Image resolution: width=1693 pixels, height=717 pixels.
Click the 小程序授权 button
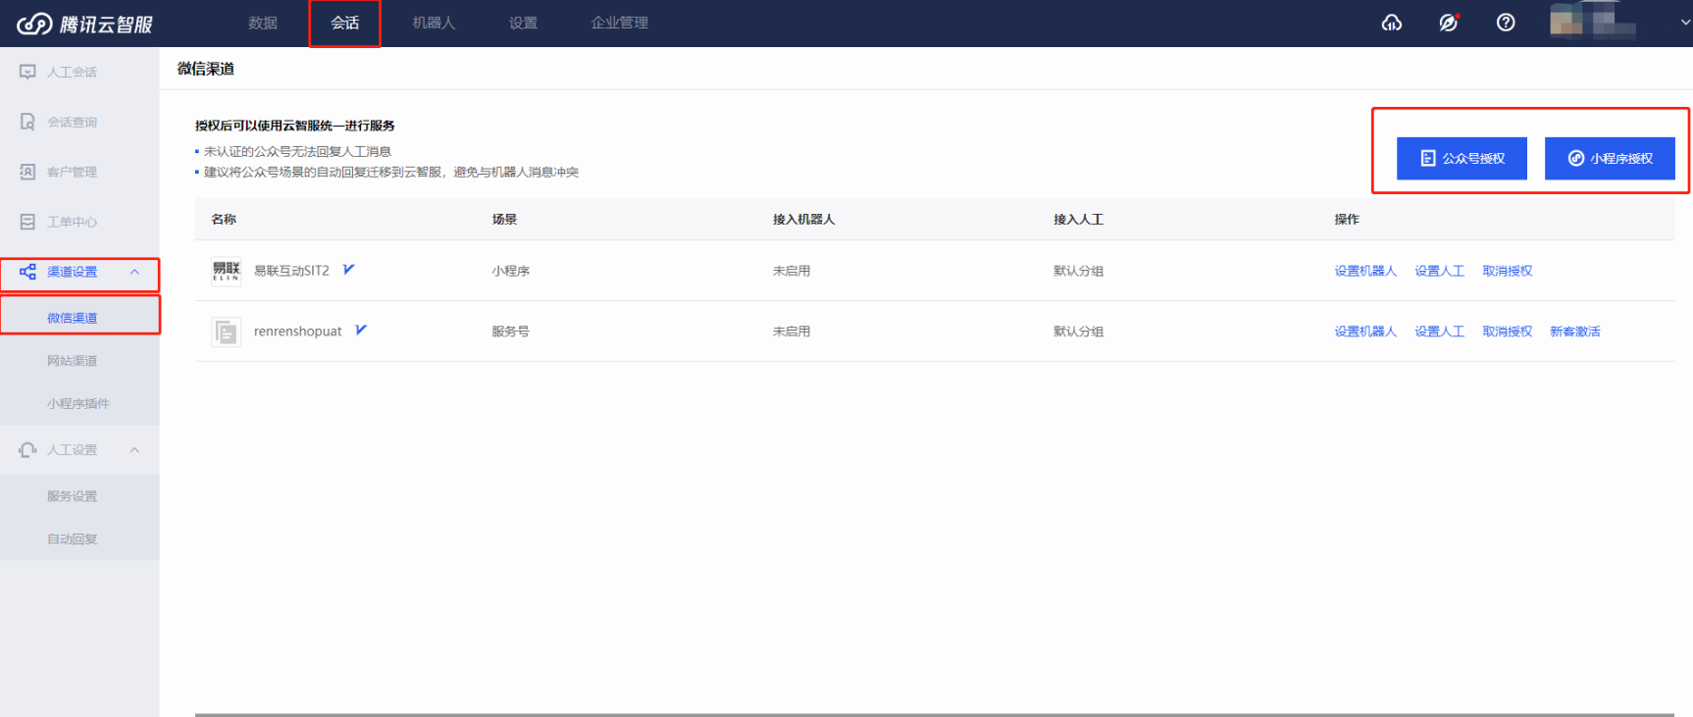point(1610,158)
